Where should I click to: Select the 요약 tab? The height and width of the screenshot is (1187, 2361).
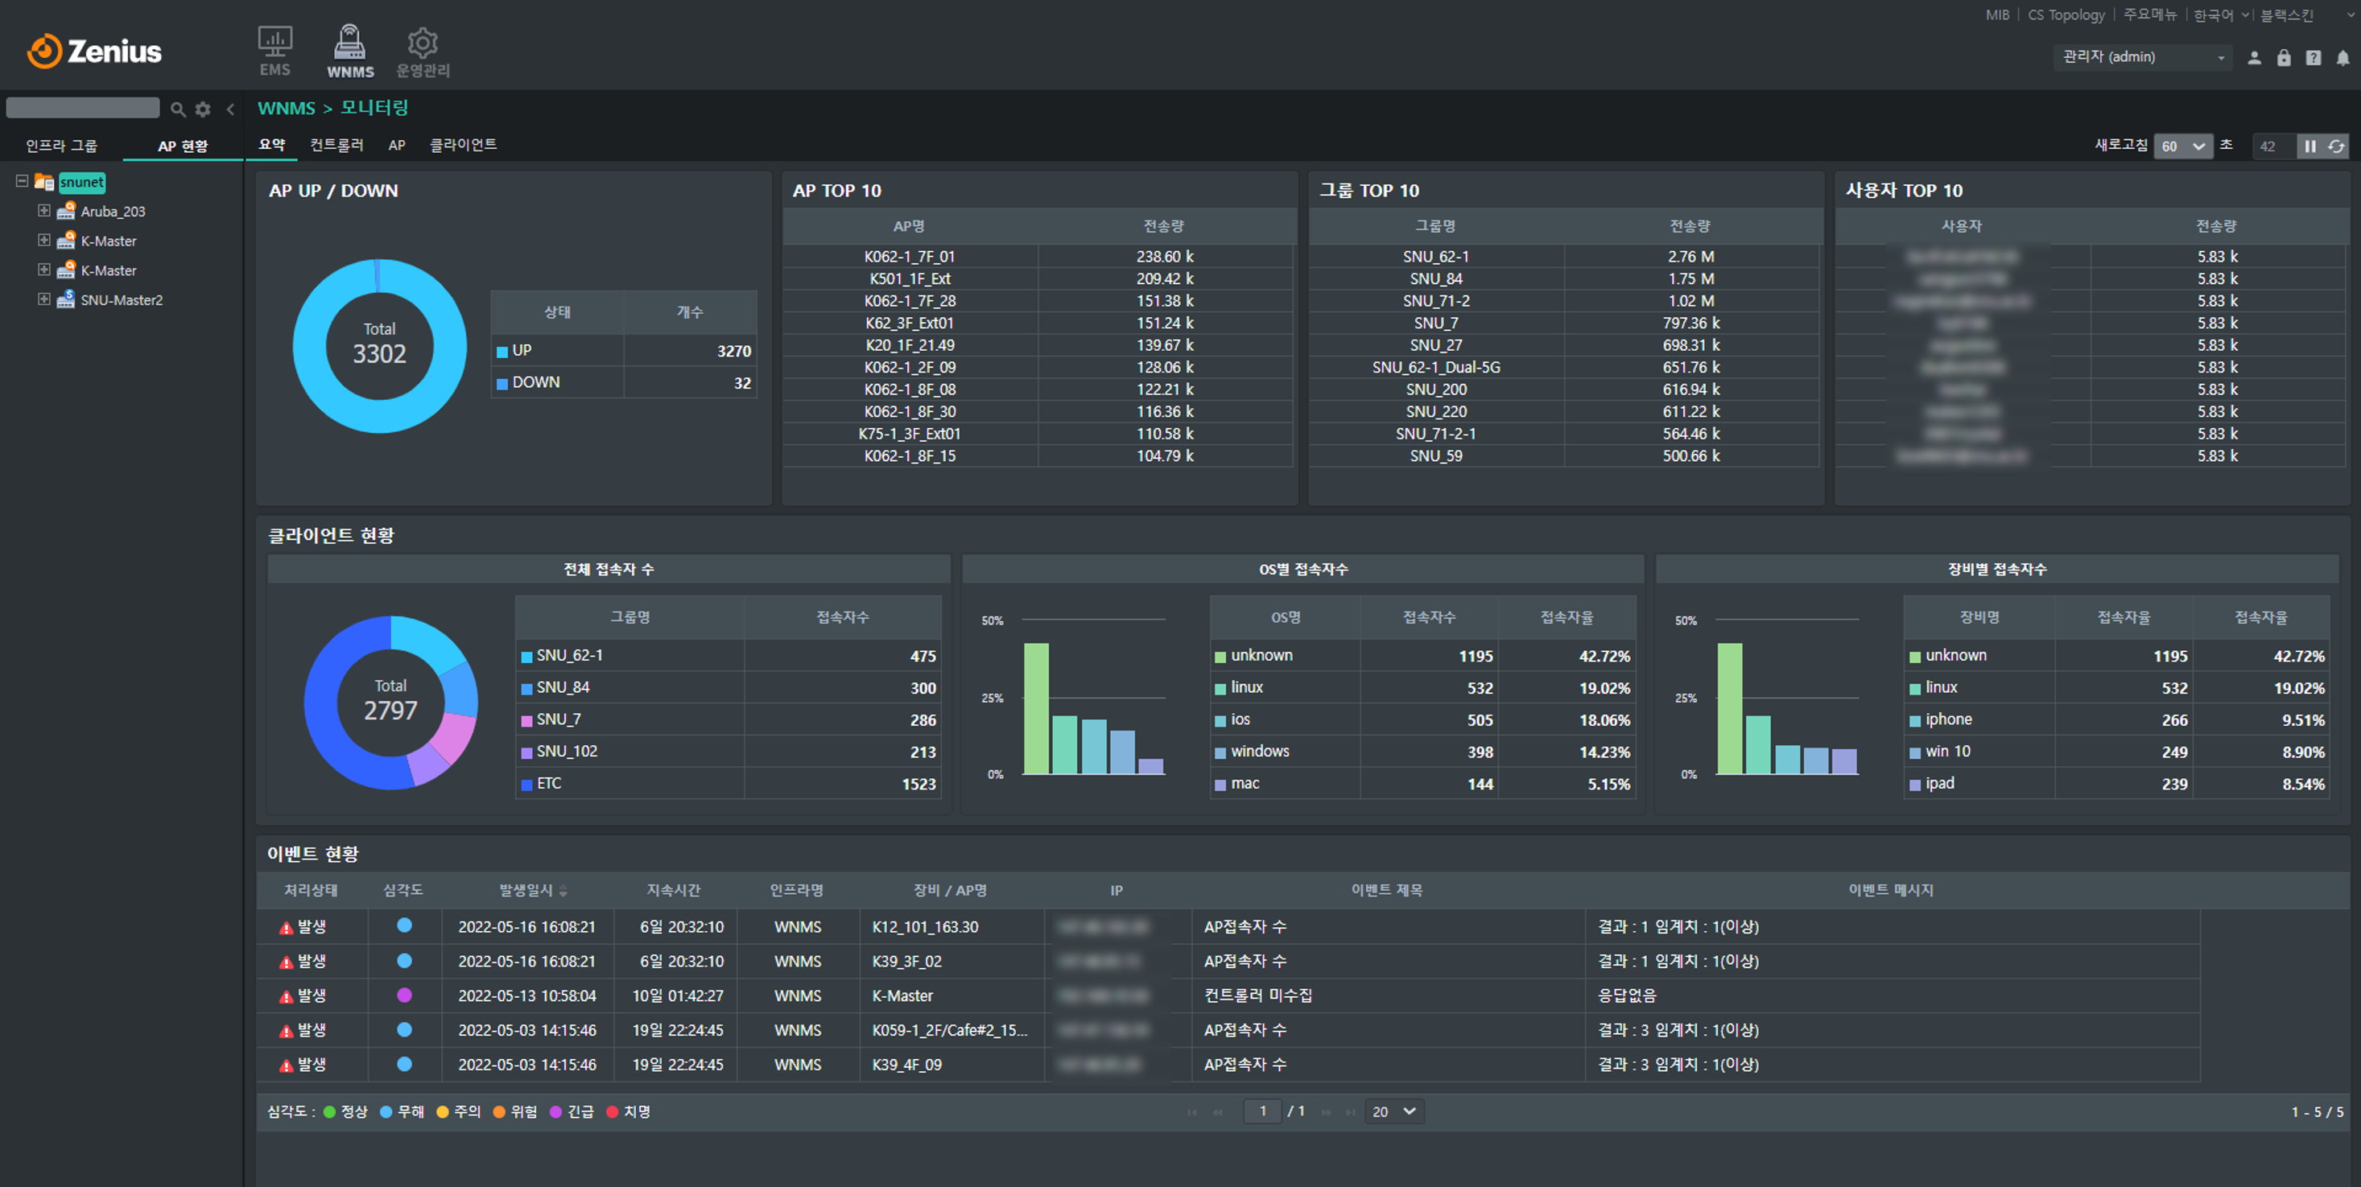(x=272, y=145)
